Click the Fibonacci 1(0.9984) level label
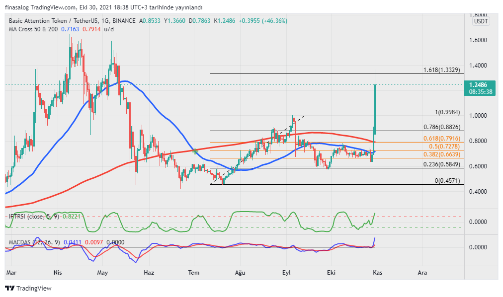Viewport: 503px width, 297px height. [447, 112]
